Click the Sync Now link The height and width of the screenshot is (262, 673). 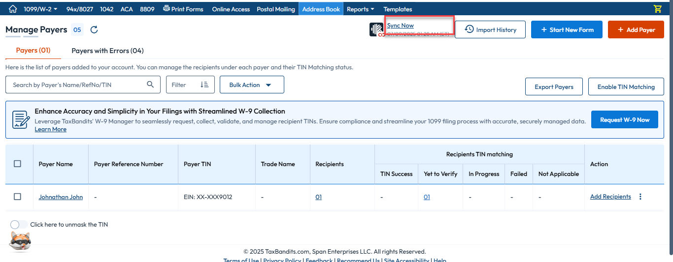point(400,26)
